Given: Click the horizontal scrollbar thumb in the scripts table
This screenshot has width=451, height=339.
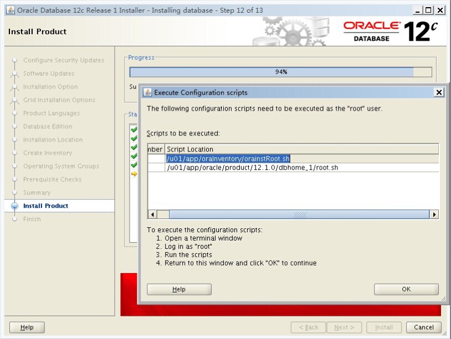Looking at the screenshot, I should [x=299, y=215].
